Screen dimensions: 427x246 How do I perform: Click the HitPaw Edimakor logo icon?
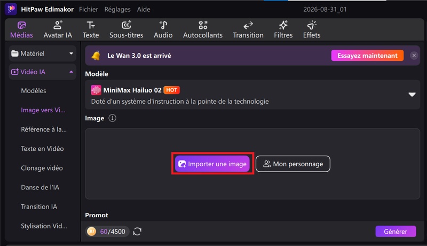click(x=11, y=9)
